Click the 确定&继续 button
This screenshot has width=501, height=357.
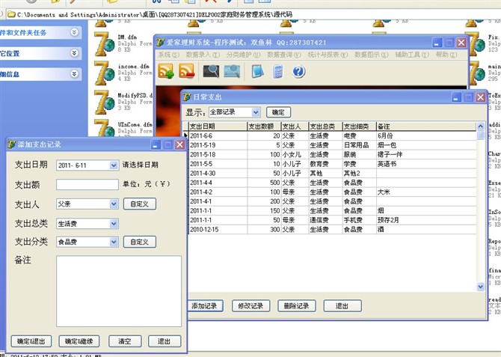[x=80, y=341]
